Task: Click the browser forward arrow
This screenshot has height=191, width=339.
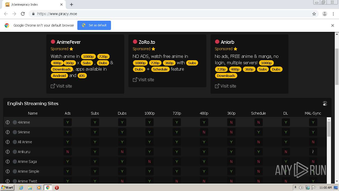Action: coord(14,14)
